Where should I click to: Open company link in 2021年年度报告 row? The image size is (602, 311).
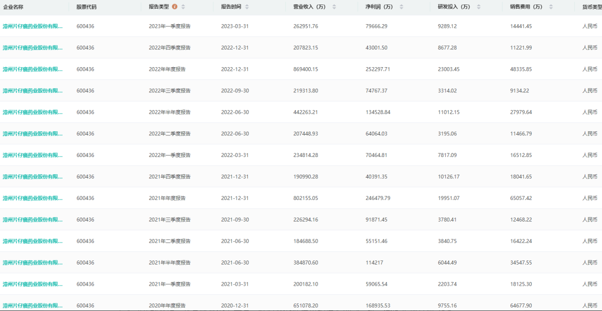click(x=33, y=198)
